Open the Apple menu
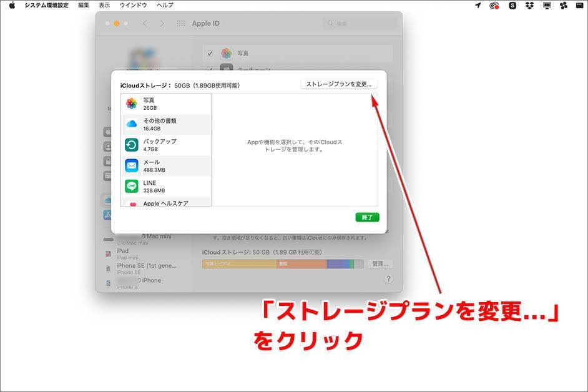Viewport: 588px width, 392px height. click(x=12, y=5)
